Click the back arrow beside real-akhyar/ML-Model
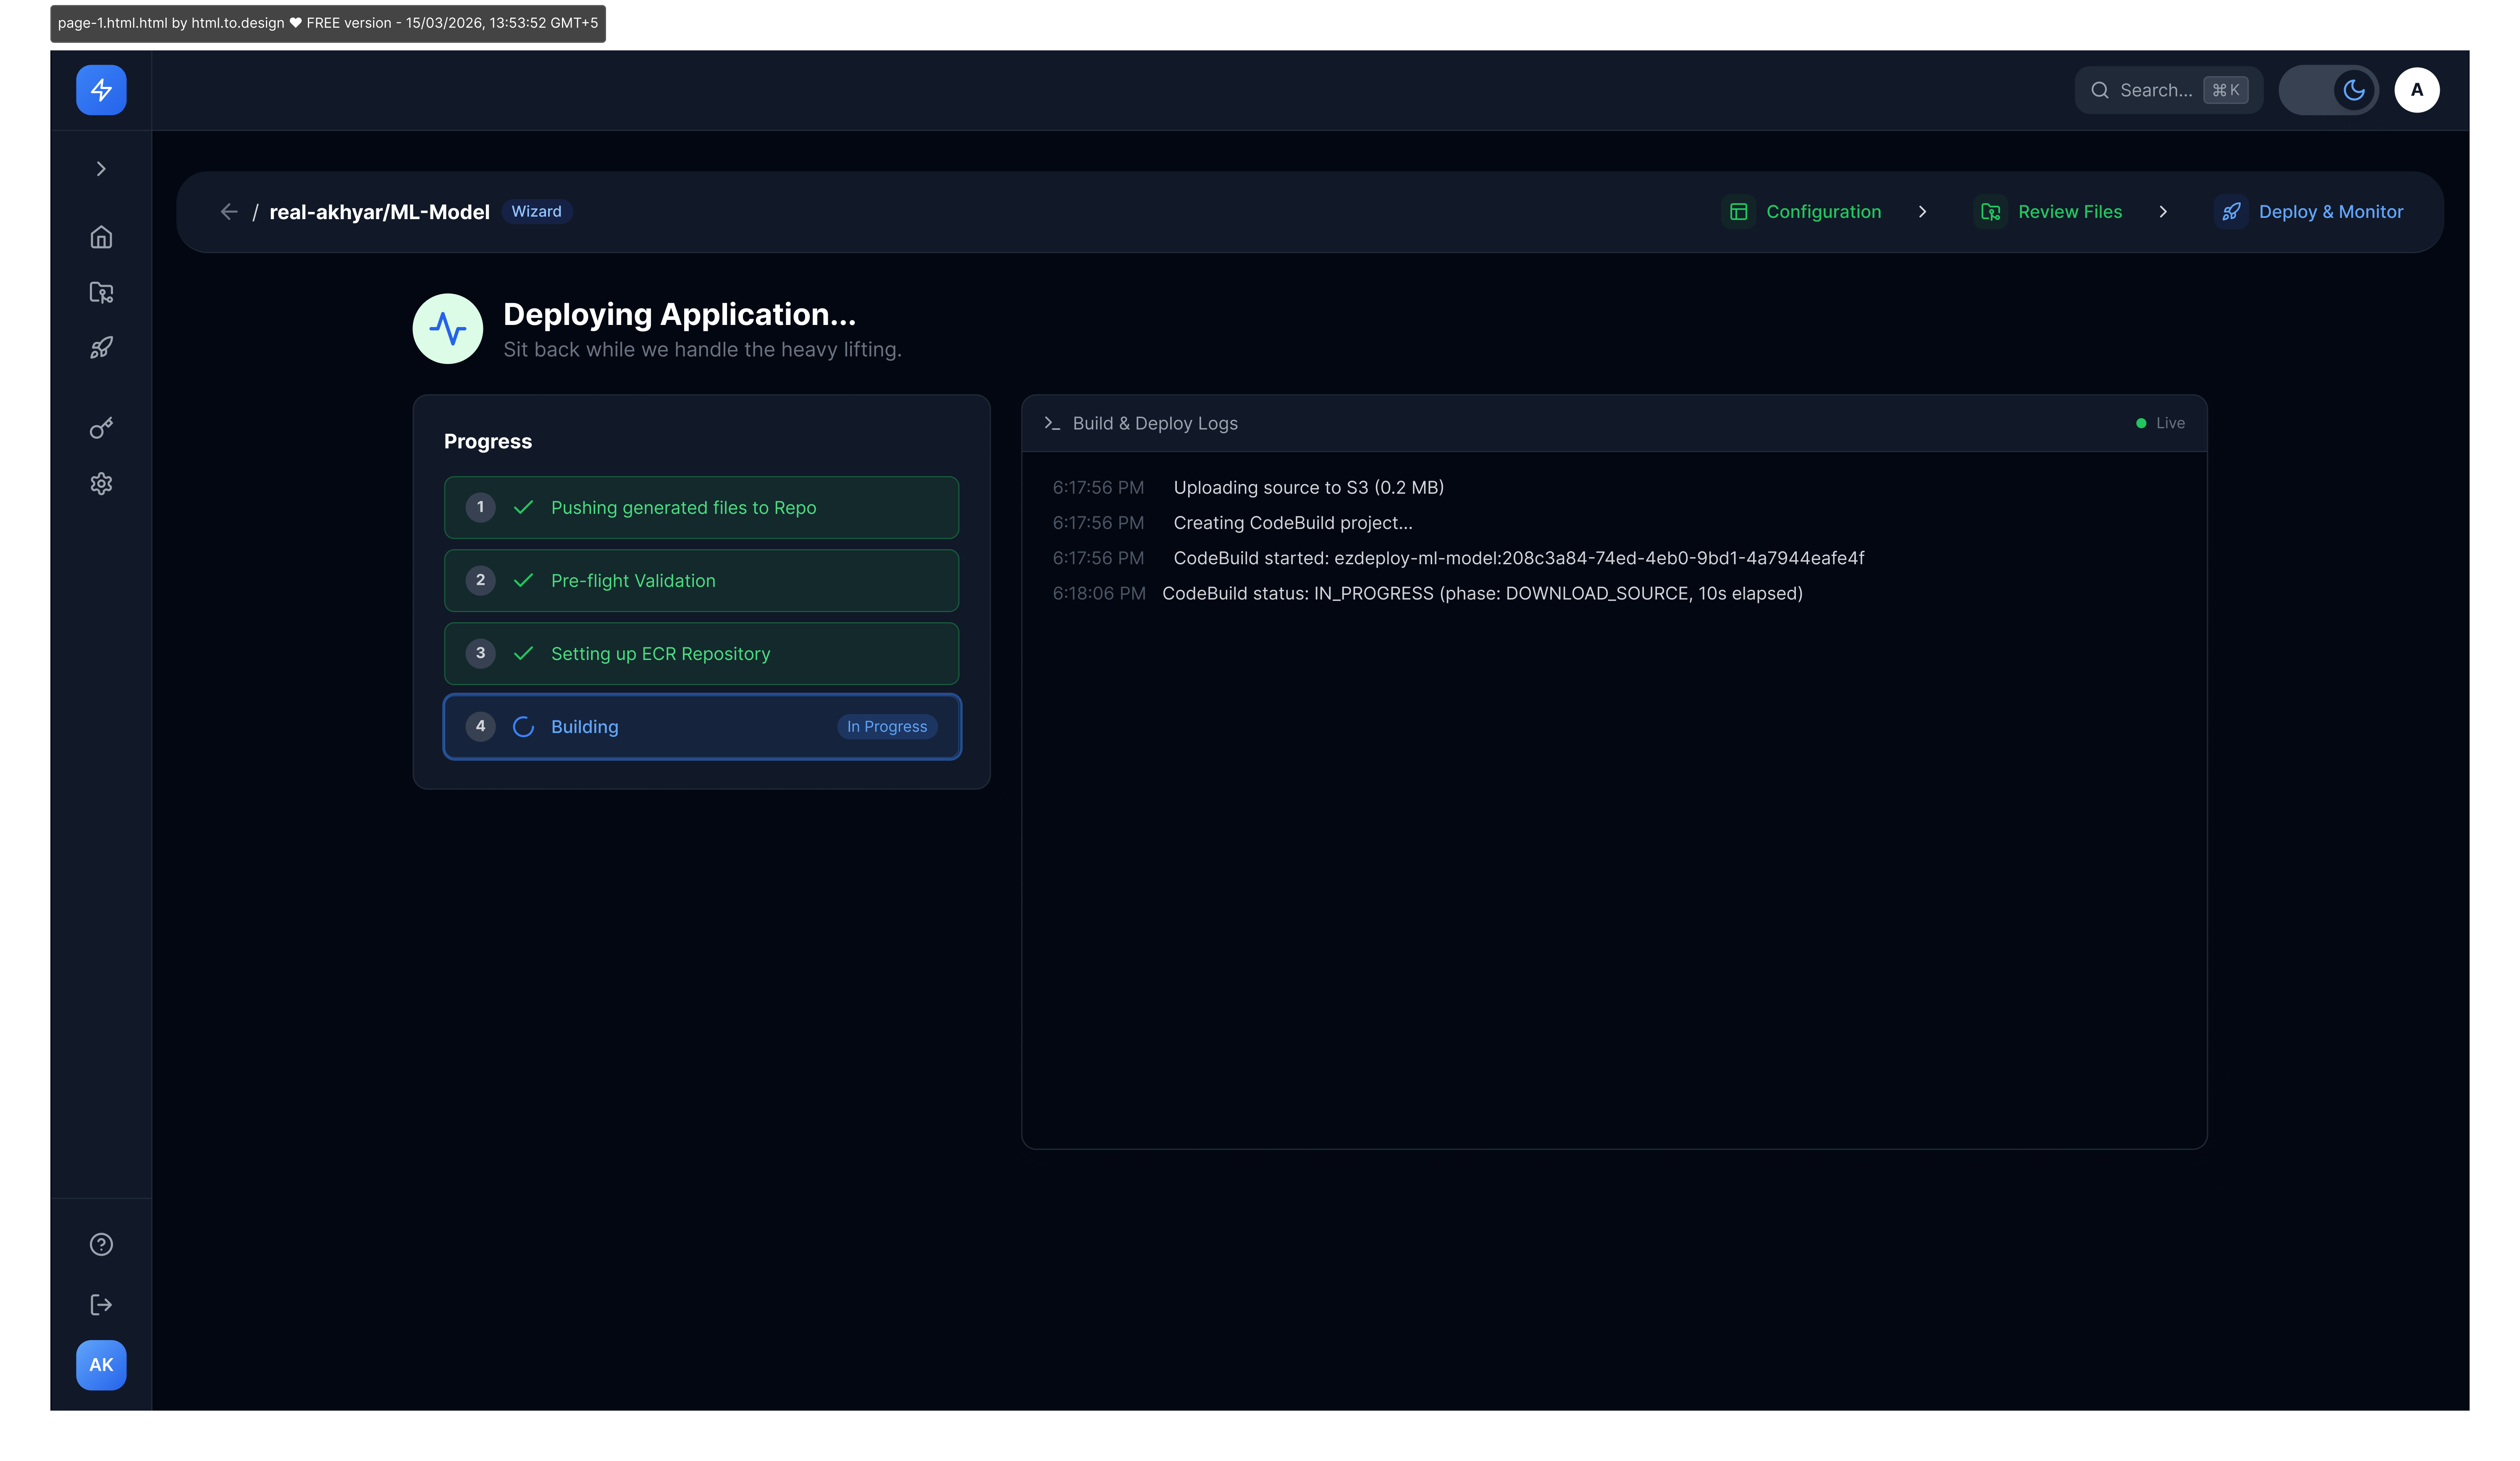 (x=228, y=212)
